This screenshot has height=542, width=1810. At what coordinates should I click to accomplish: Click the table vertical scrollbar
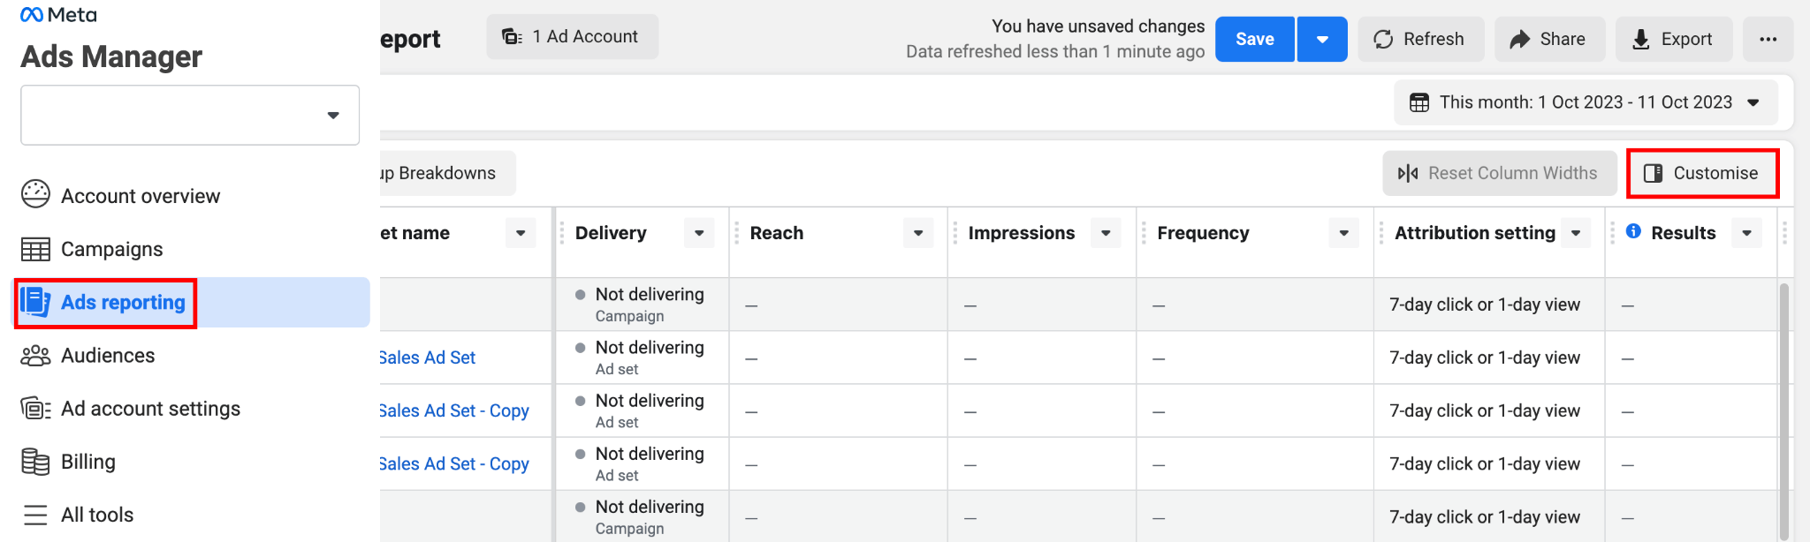click(x=1783, y=410)
